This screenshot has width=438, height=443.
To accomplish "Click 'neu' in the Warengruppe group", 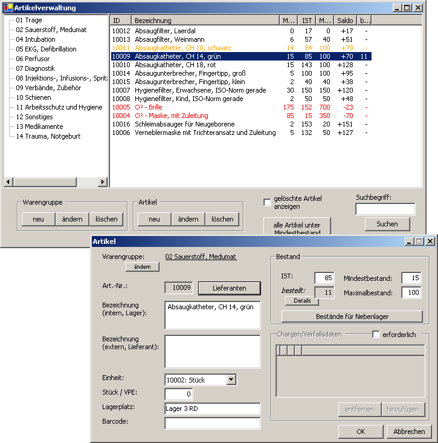I will point(39,219).
